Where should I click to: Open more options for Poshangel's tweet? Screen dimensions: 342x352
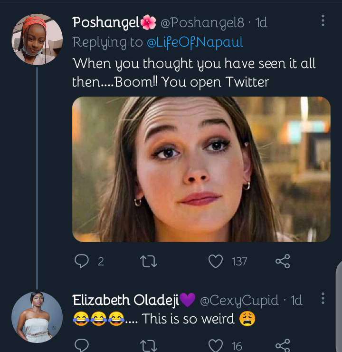click(323, 20)
